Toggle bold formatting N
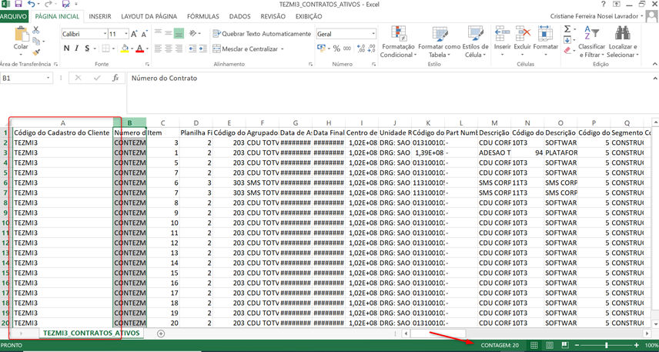The width and height of the screenshot is (659, 352). (x=66, y=49)
